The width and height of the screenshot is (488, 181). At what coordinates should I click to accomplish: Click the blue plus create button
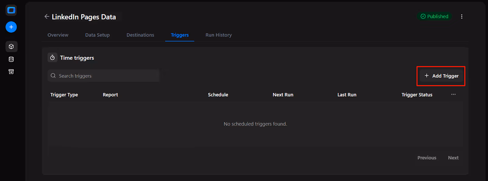pos(11,27)
